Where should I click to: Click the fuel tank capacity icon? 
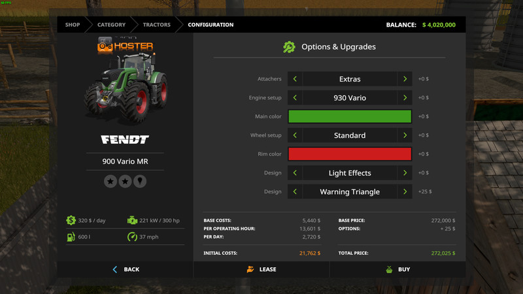pyautogui.click(x=71, y=237)
